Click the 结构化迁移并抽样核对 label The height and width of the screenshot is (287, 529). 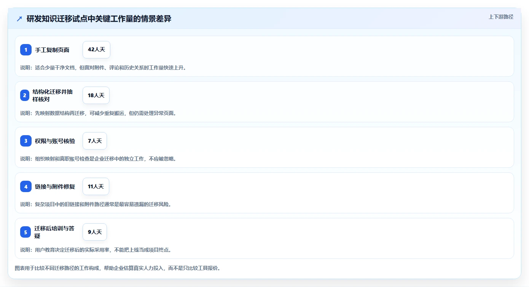pos(53,95)
